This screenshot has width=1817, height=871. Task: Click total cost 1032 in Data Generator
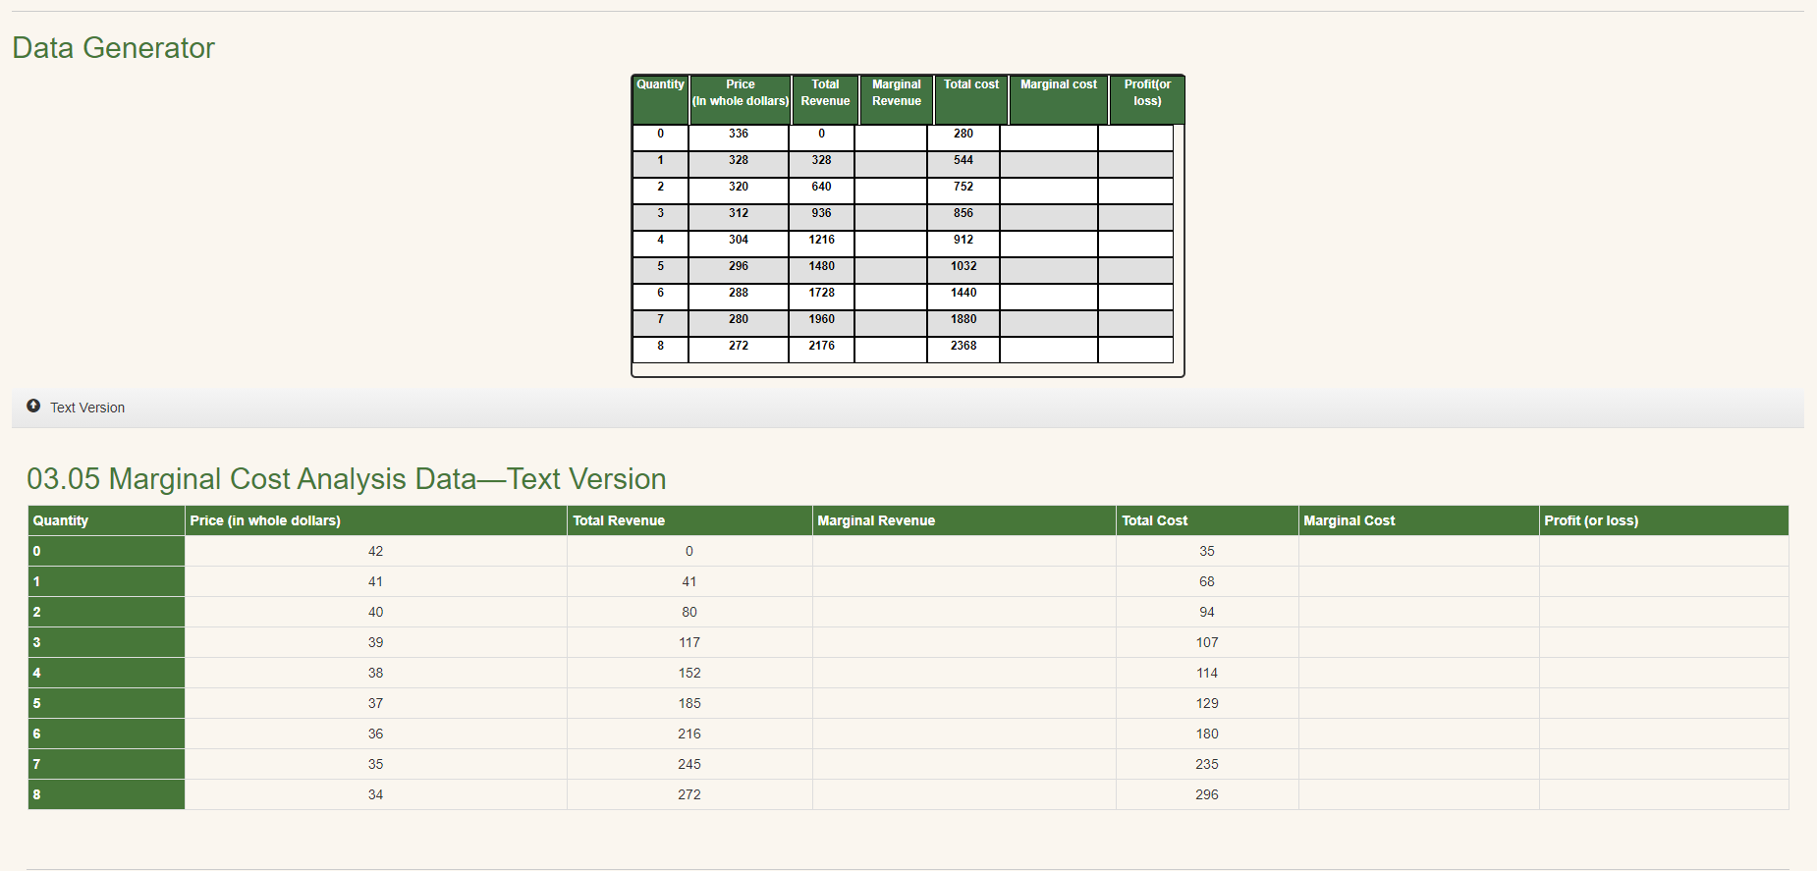point(964,266)
